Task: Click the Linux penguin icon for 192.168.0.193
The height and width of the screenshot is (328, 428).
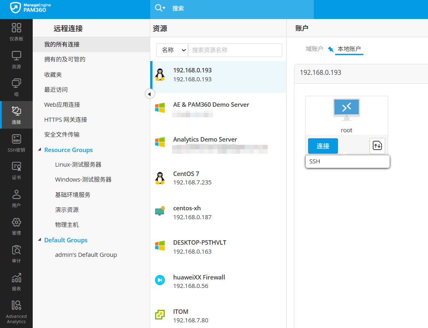Action: coord(160,75)
